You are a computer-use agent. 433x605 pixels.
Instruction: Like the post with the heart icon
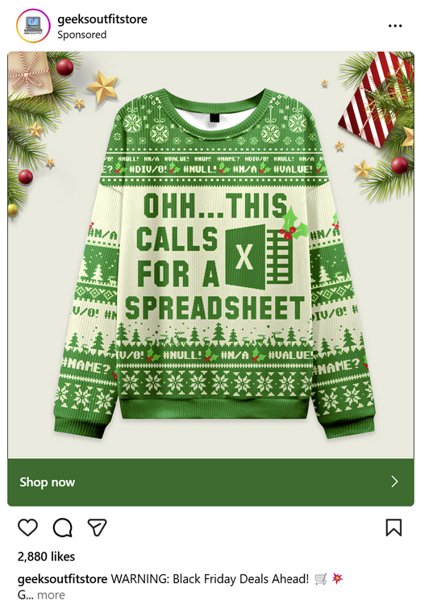pos(27,528)
